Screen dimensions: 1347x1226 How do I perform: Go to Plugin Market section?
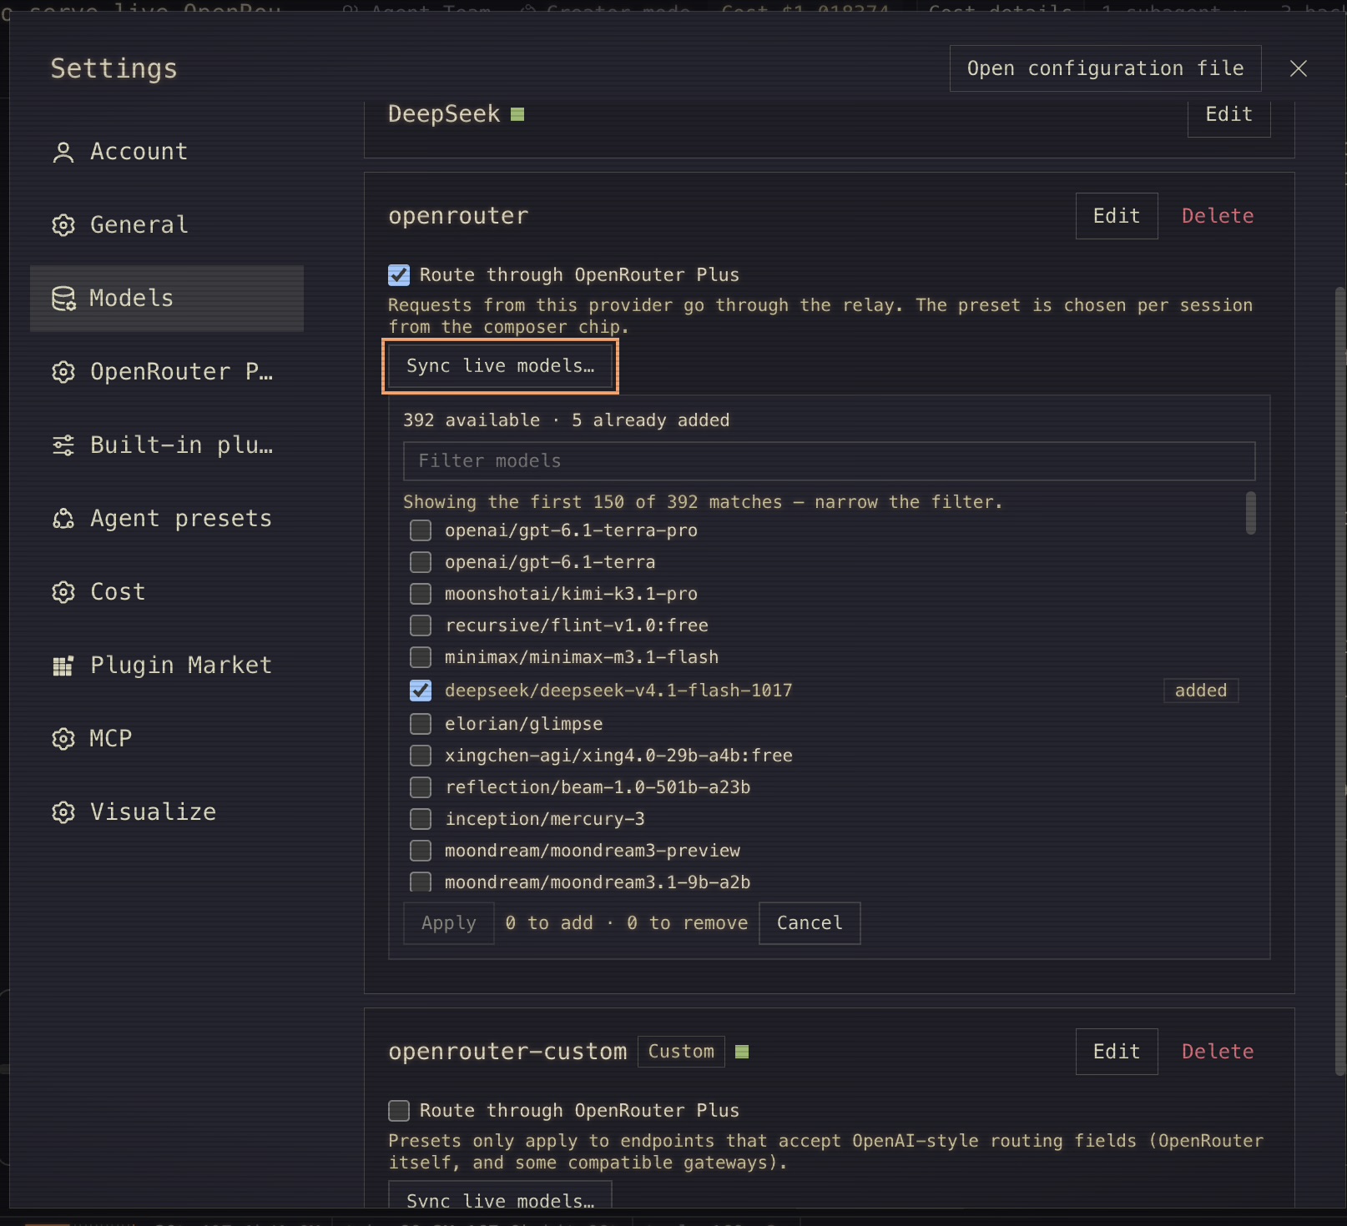point(167,666)
